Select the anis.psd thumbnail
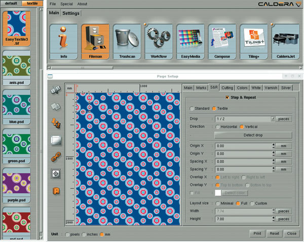Screen dimensions: 304x242 tap(17, 68)
